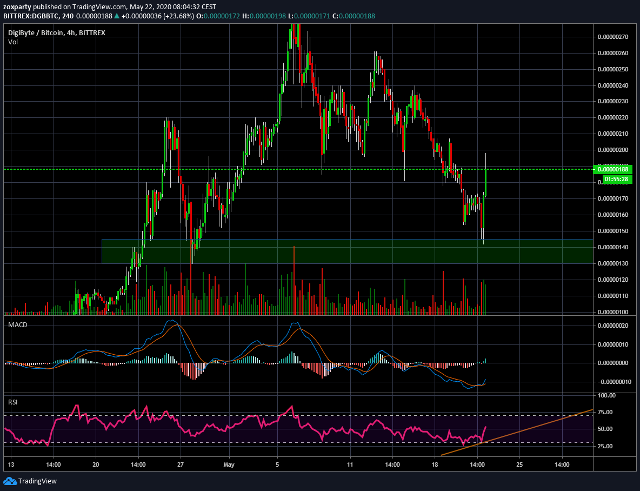Click the 0.00000160 price axis label

click(x=612, y=215)
